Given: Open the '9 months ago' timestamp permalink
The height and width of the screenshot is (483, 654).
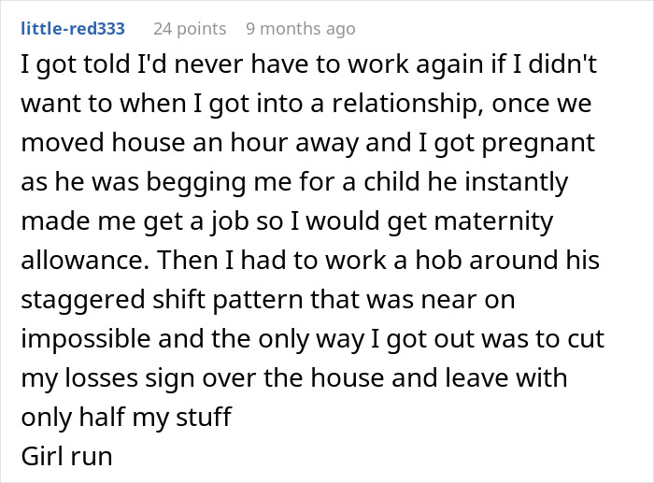Looking at the screenshot, I should [300, 29].
